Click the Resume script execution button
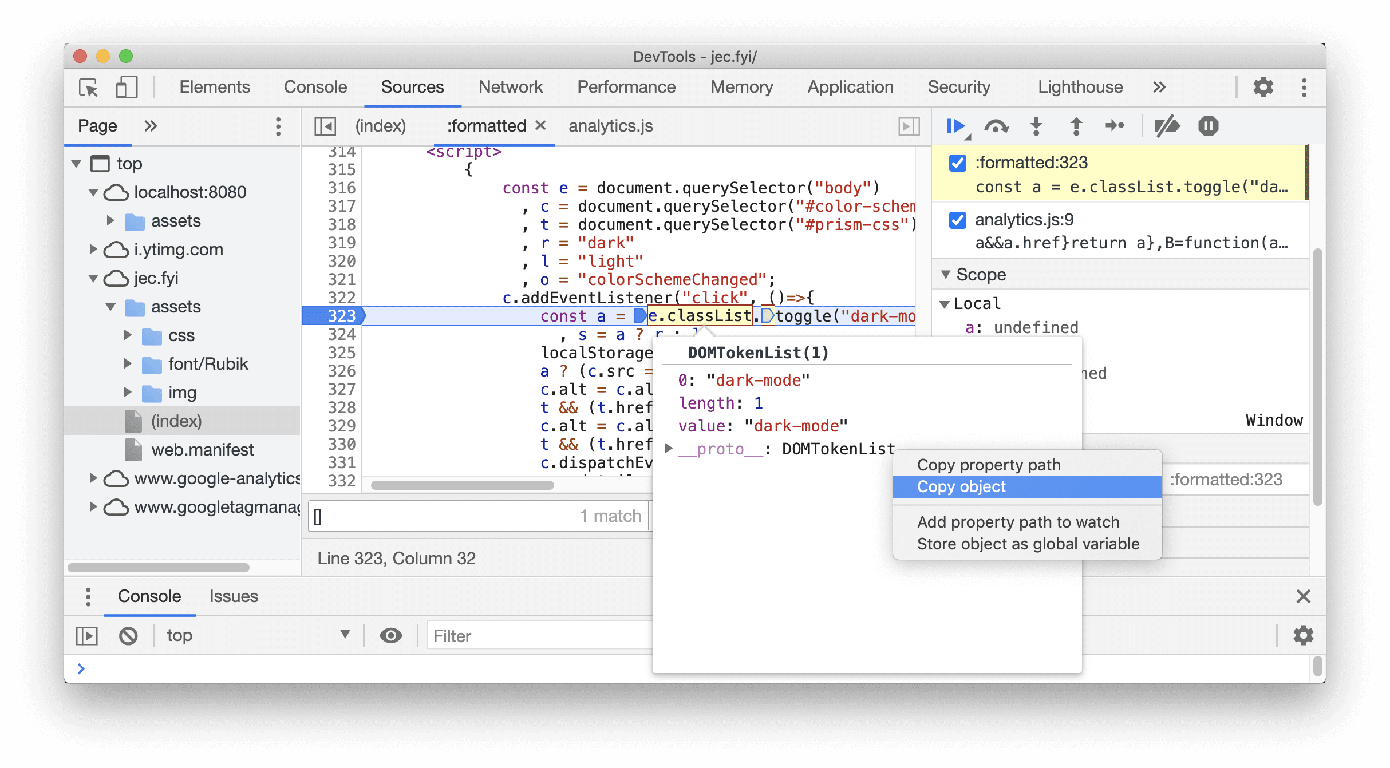Image resolution: width=1390 pixels, height=768 pixels. click(x=956, y=126)
